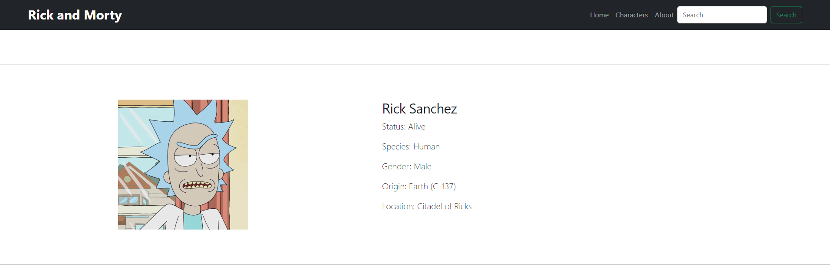
Task: Click the Origin label text
Action: click(394, 186)
